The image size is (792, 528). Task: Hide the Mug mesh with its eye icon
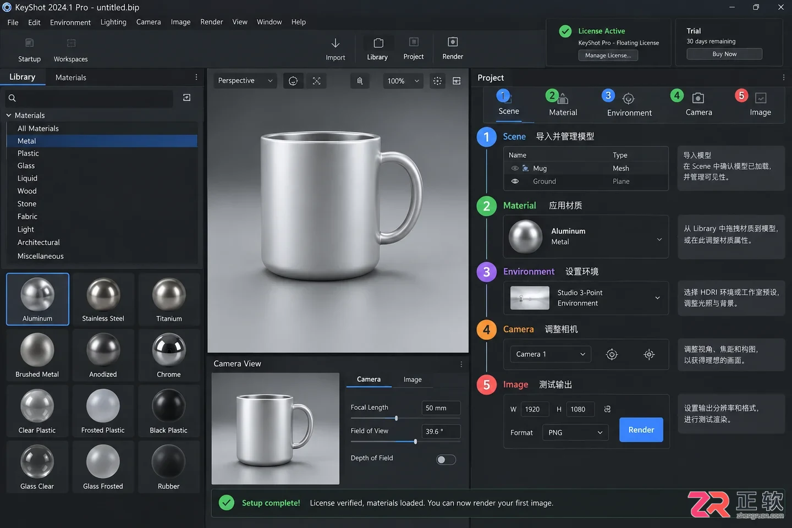(515, 168)
